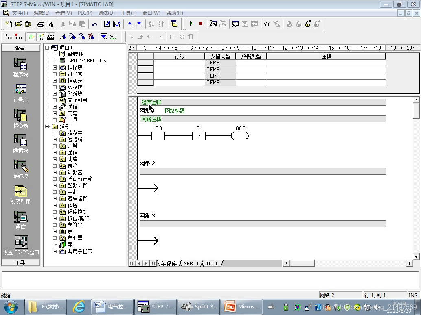
Task: Click the Download blue arrow icon
Action: tap(139, 24)
